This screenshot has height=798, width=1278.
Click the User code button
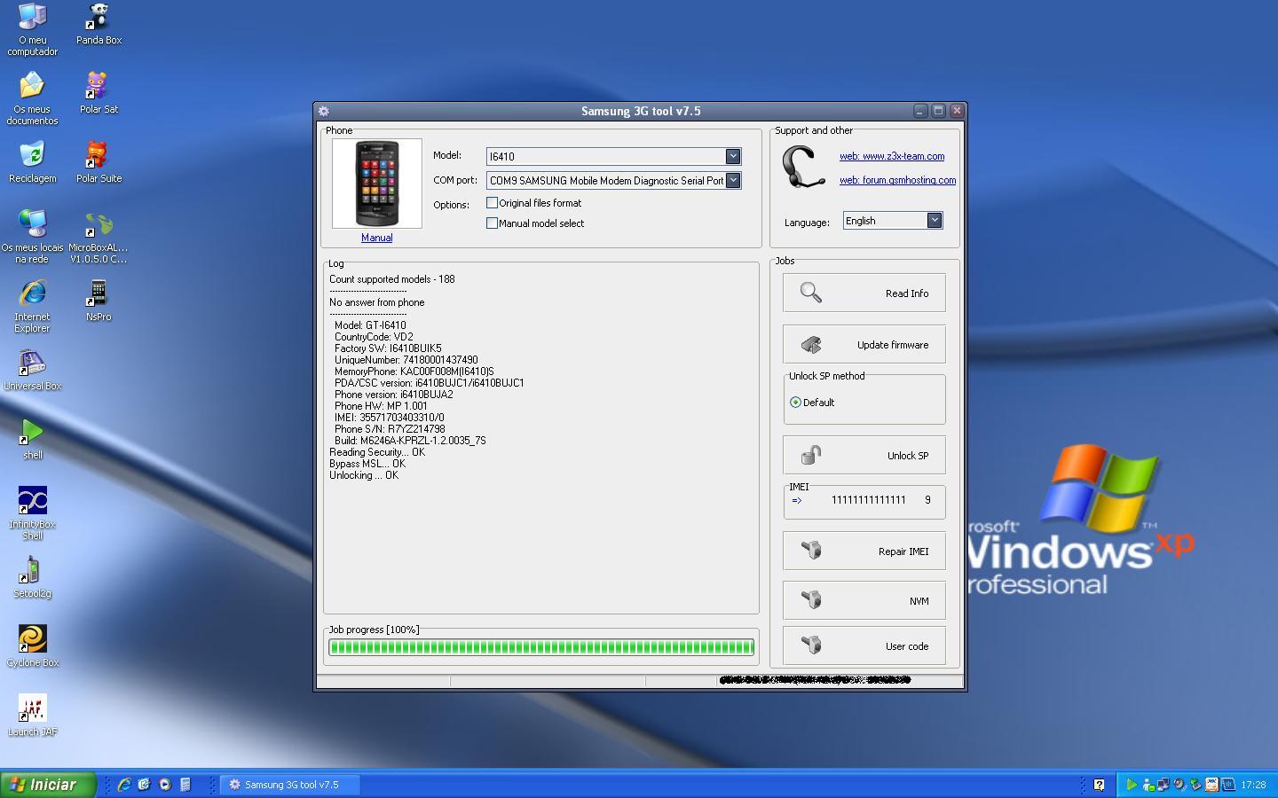pyautogui.click(x=864, y=645)
